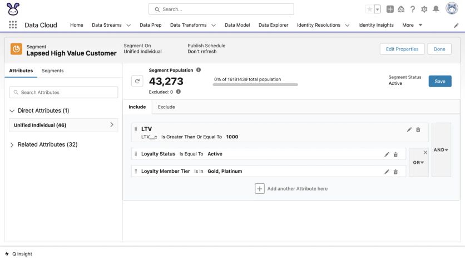Click Add another Attribute here text
Viewport: 465px width, 261px height.
298,189
